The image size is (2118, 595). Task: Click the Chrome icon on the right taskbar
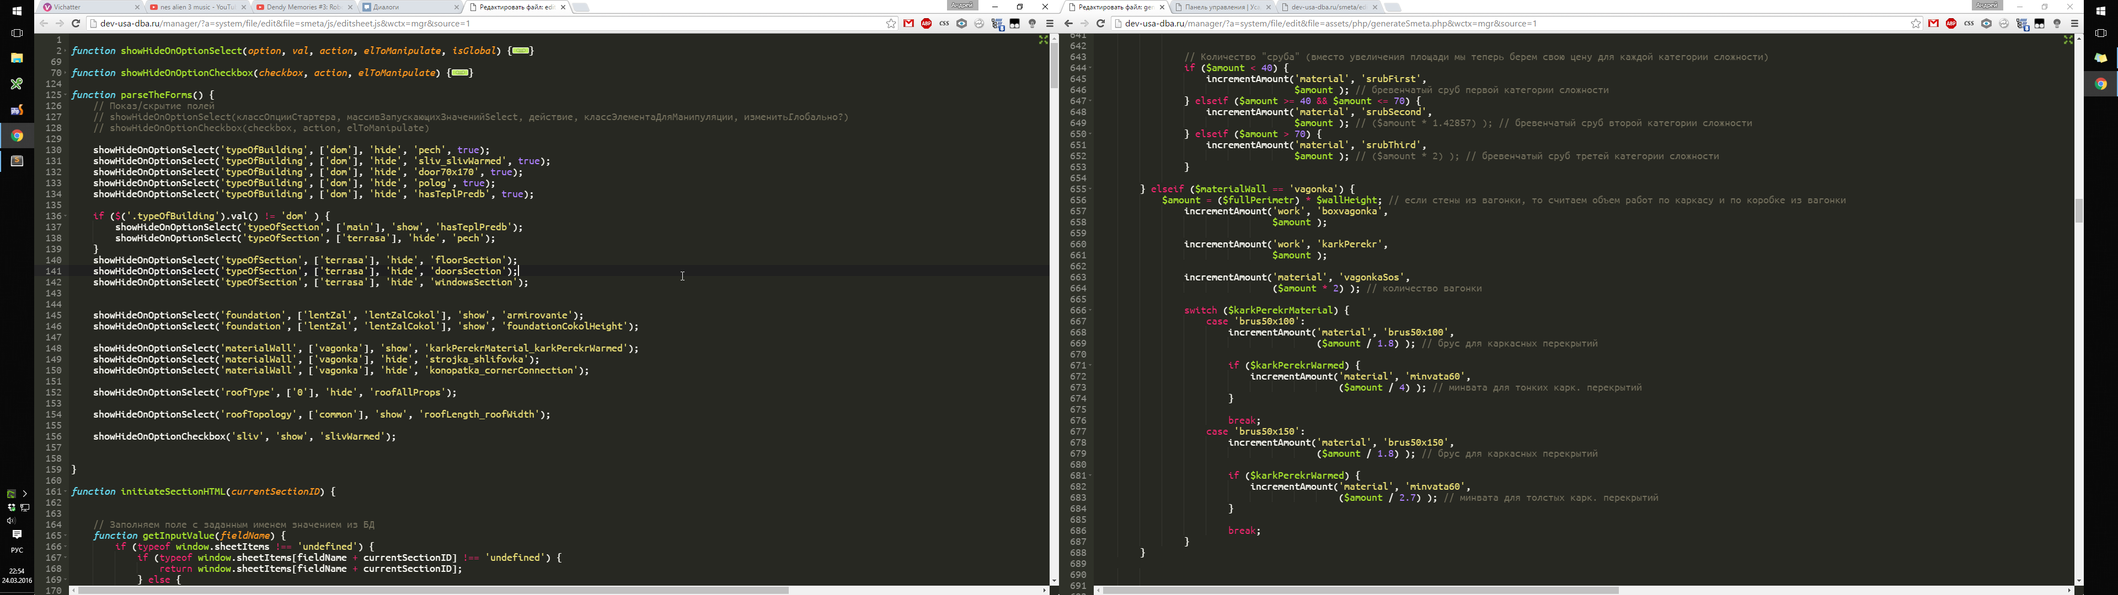pyautogui.click(x=2101, y=85)
